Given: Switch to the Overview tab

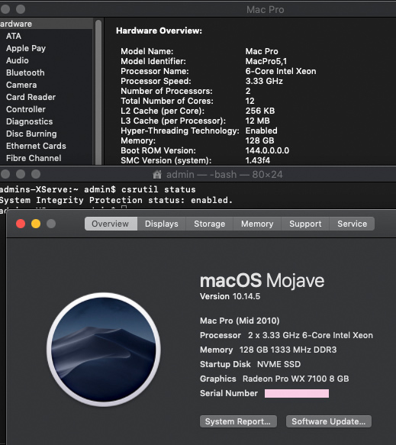Looking at the screenshot, I should click(111, 224).
